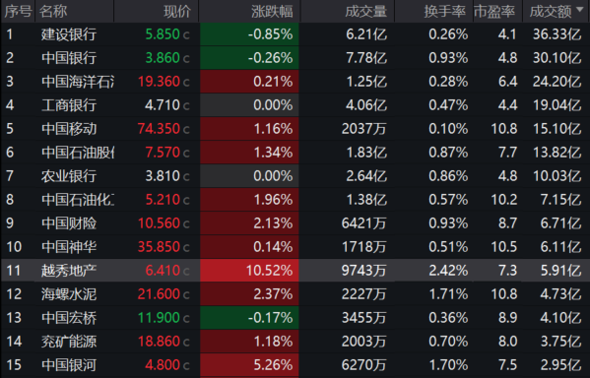Select stock 中国神华

tap(69, 247)
